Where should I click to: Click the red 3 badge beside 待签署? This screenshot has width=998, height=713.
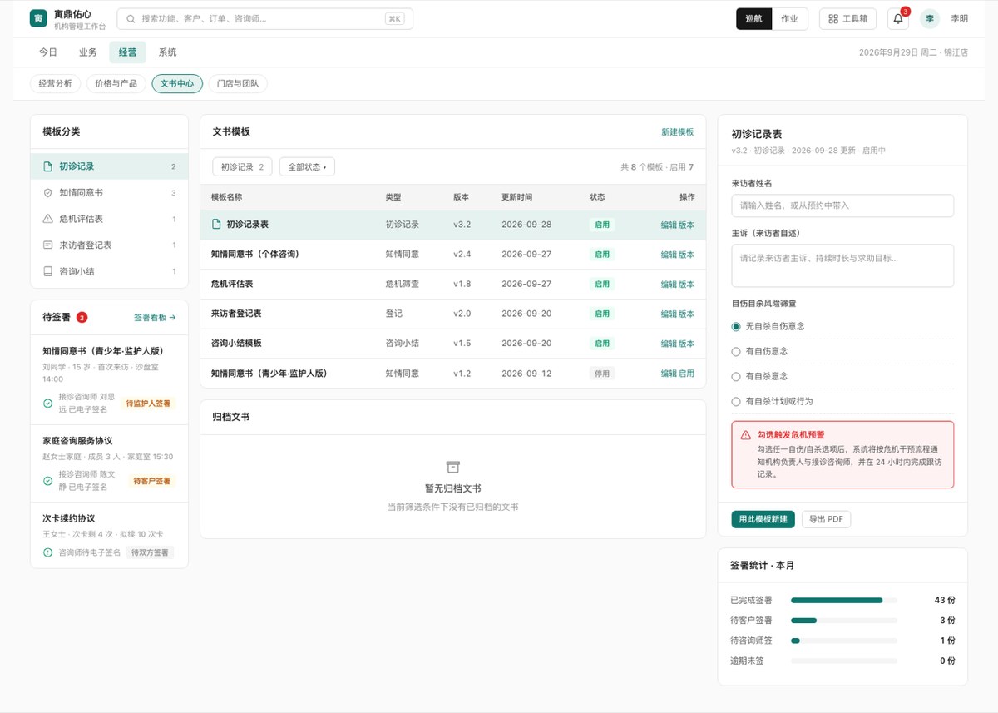(82, 317)
